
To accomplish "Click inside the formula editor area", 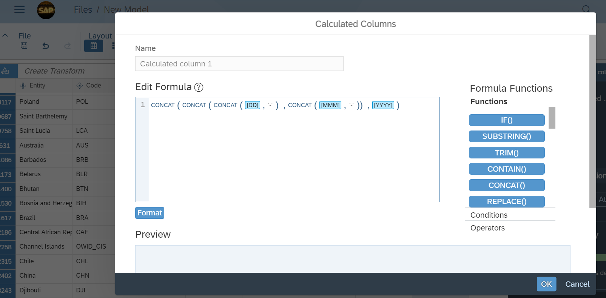I will (294, 150).
